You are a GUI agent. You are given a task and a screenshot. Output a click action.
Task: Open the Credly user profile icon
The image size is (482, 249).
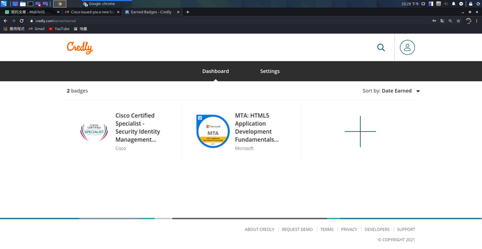pos(407,48)
